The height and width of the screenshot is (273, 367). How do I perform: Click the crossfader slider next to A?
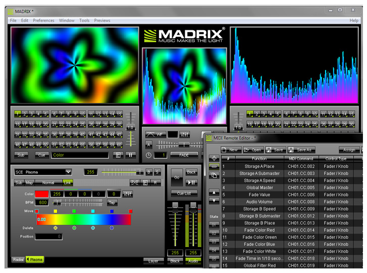point(179,145)
